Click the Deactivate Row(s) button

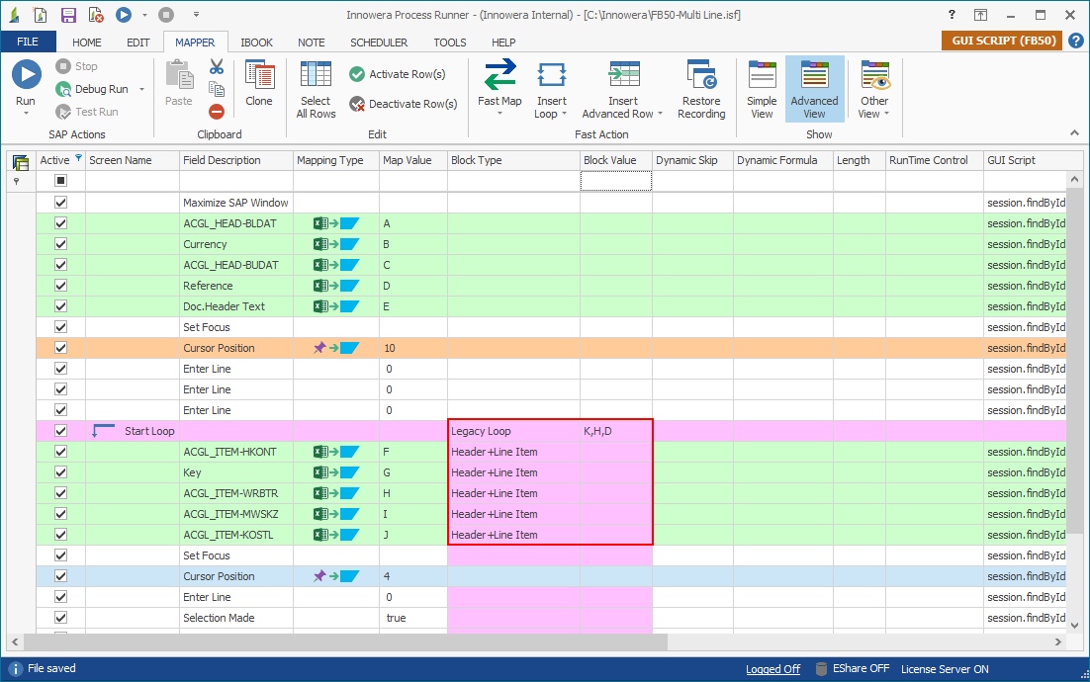(x=403, y=104)
